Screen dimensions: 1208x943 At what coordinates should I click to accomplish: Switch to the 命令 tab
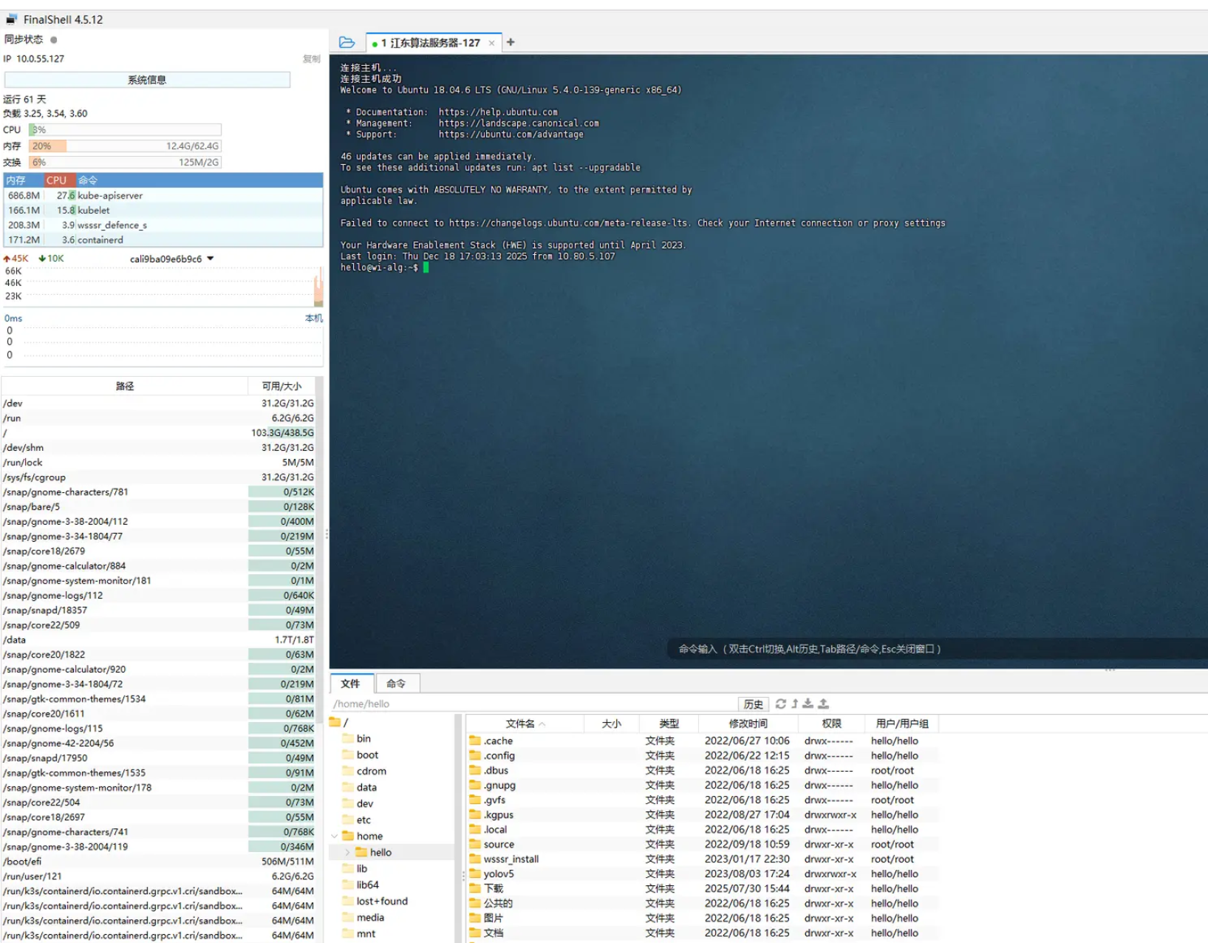tap(397, 684)
